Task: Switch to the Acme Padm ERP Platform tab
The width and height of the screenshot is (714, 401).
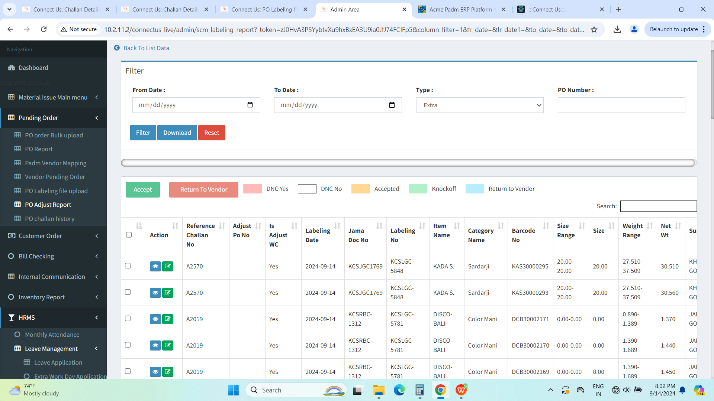Action: click(461, 9)
